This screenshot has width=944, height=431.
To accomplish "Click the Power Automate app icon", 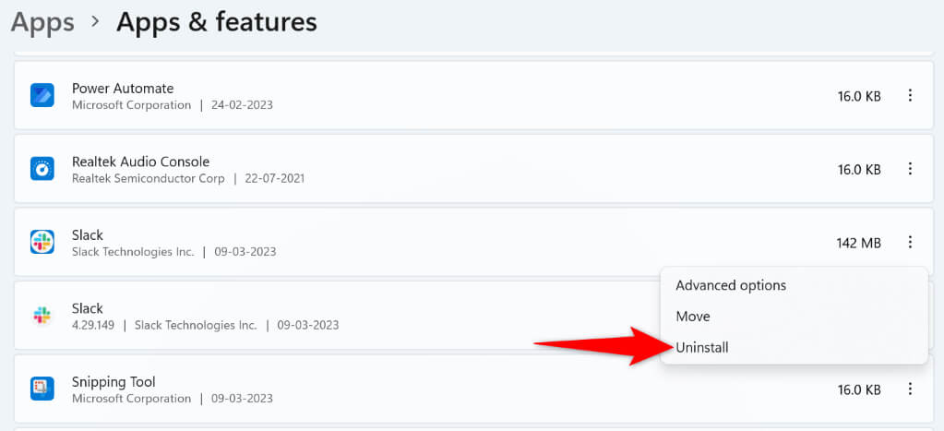I will 42,95.
